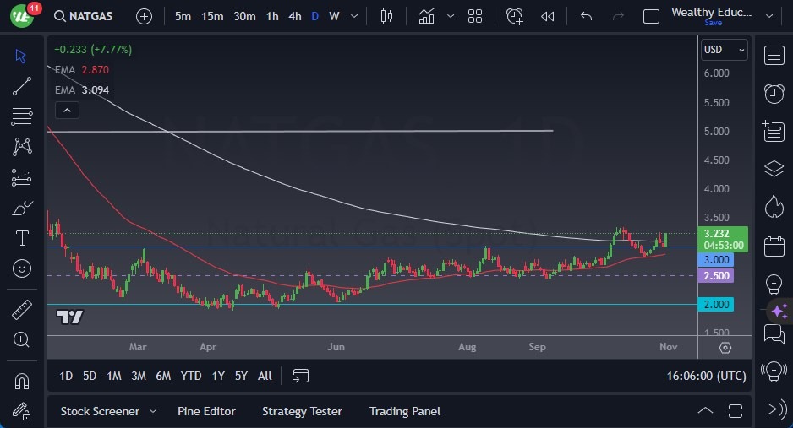Open the Fibonacci retracement tool
This screenshot has width=793, height=428.
22,116
